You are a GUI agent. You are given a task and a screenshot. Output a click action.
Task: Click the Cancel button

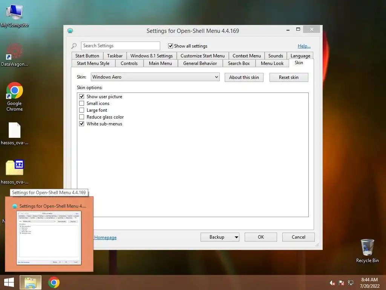coord(299,237)
